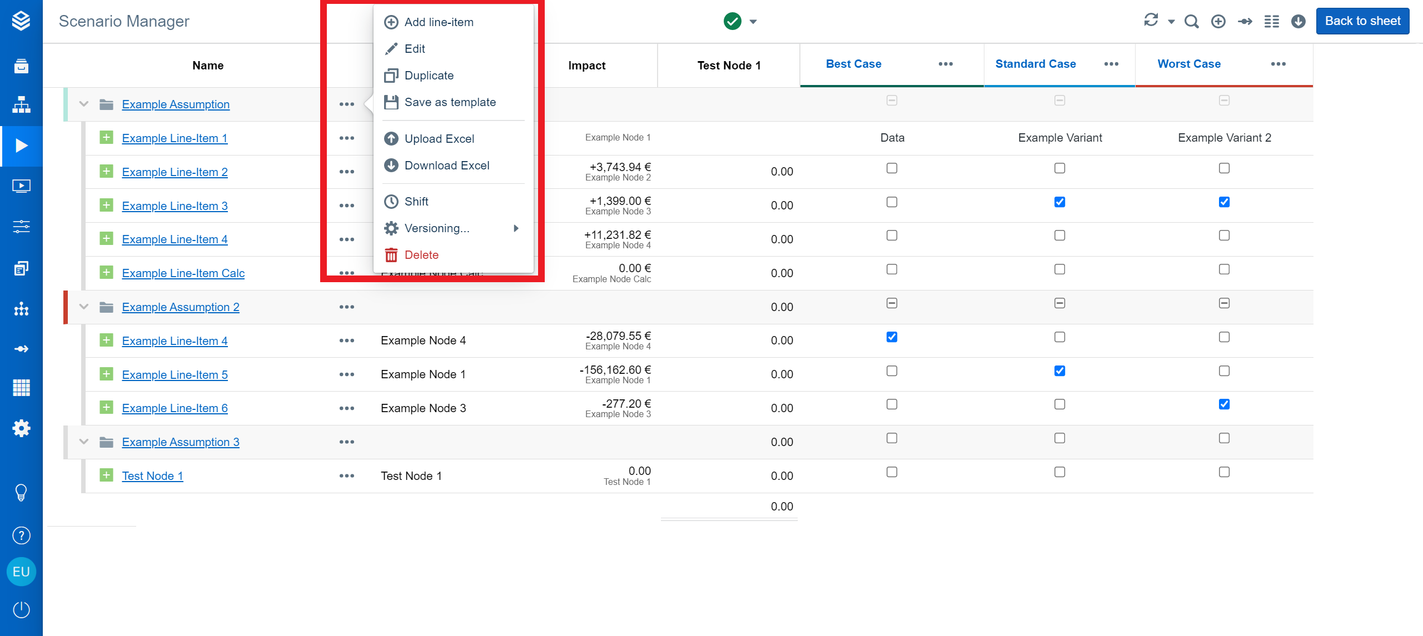Click the lightbulb icon in sidebar

(x=21, y=492)
